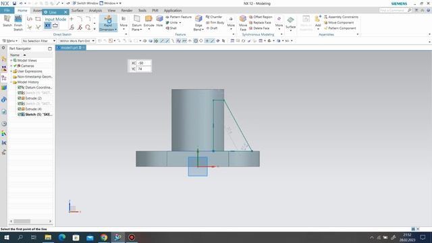Click the Save icon in the title bar

tap(14, 3)
